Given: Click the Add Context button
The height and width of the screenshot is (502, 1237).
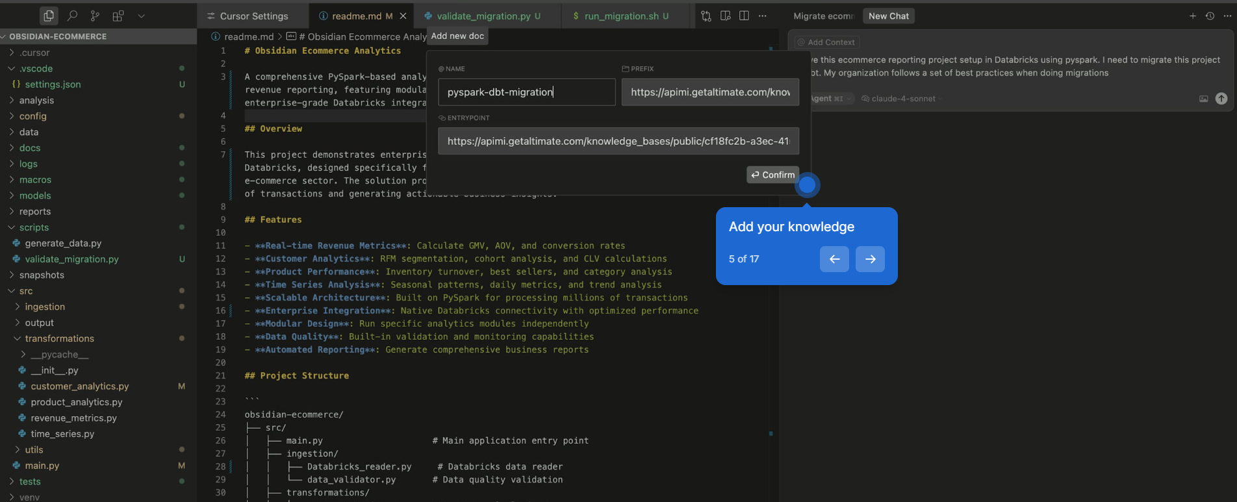Looking at the screenshot, I should pos(826,42).
